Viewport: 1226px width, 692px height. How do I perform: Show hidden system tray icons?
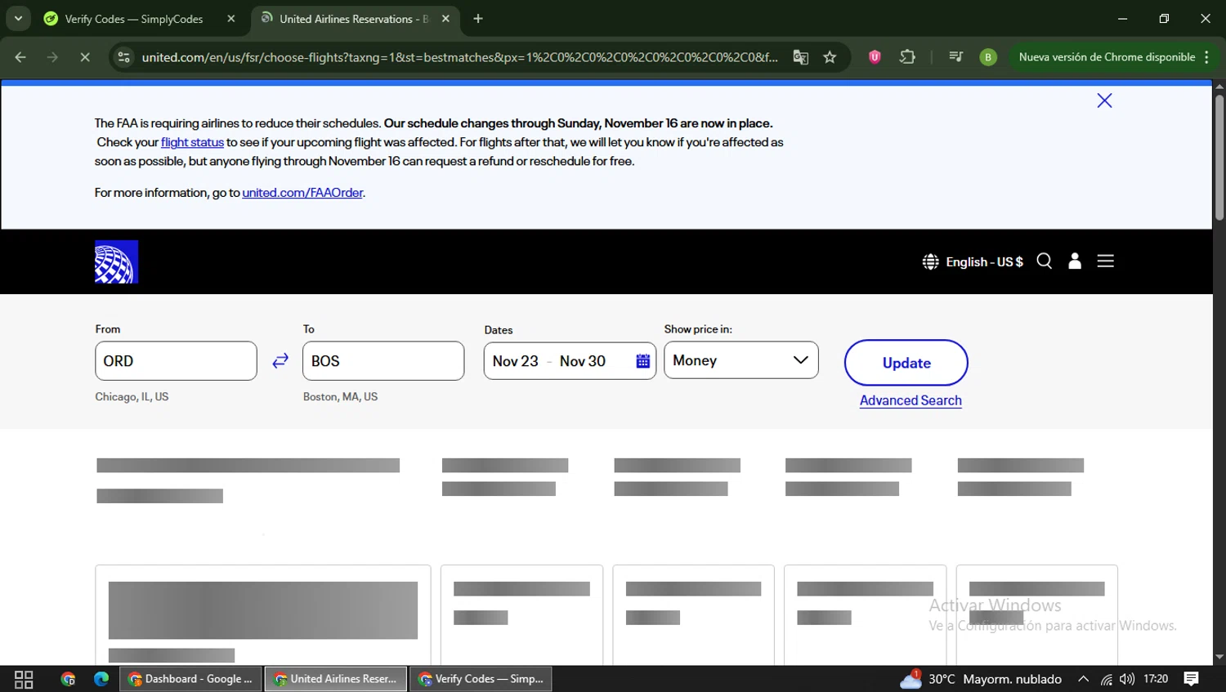point(1083,679)
